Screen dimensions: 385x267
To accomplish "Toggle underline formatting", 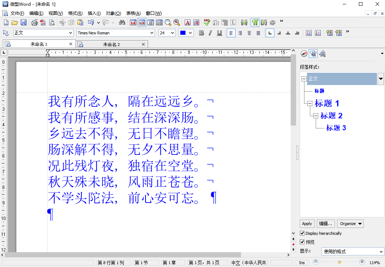I will coord(220,33).
